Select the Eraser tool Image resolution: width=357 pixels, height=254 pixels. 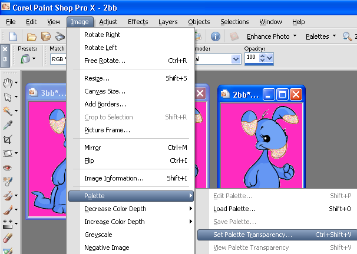[8, 238]
